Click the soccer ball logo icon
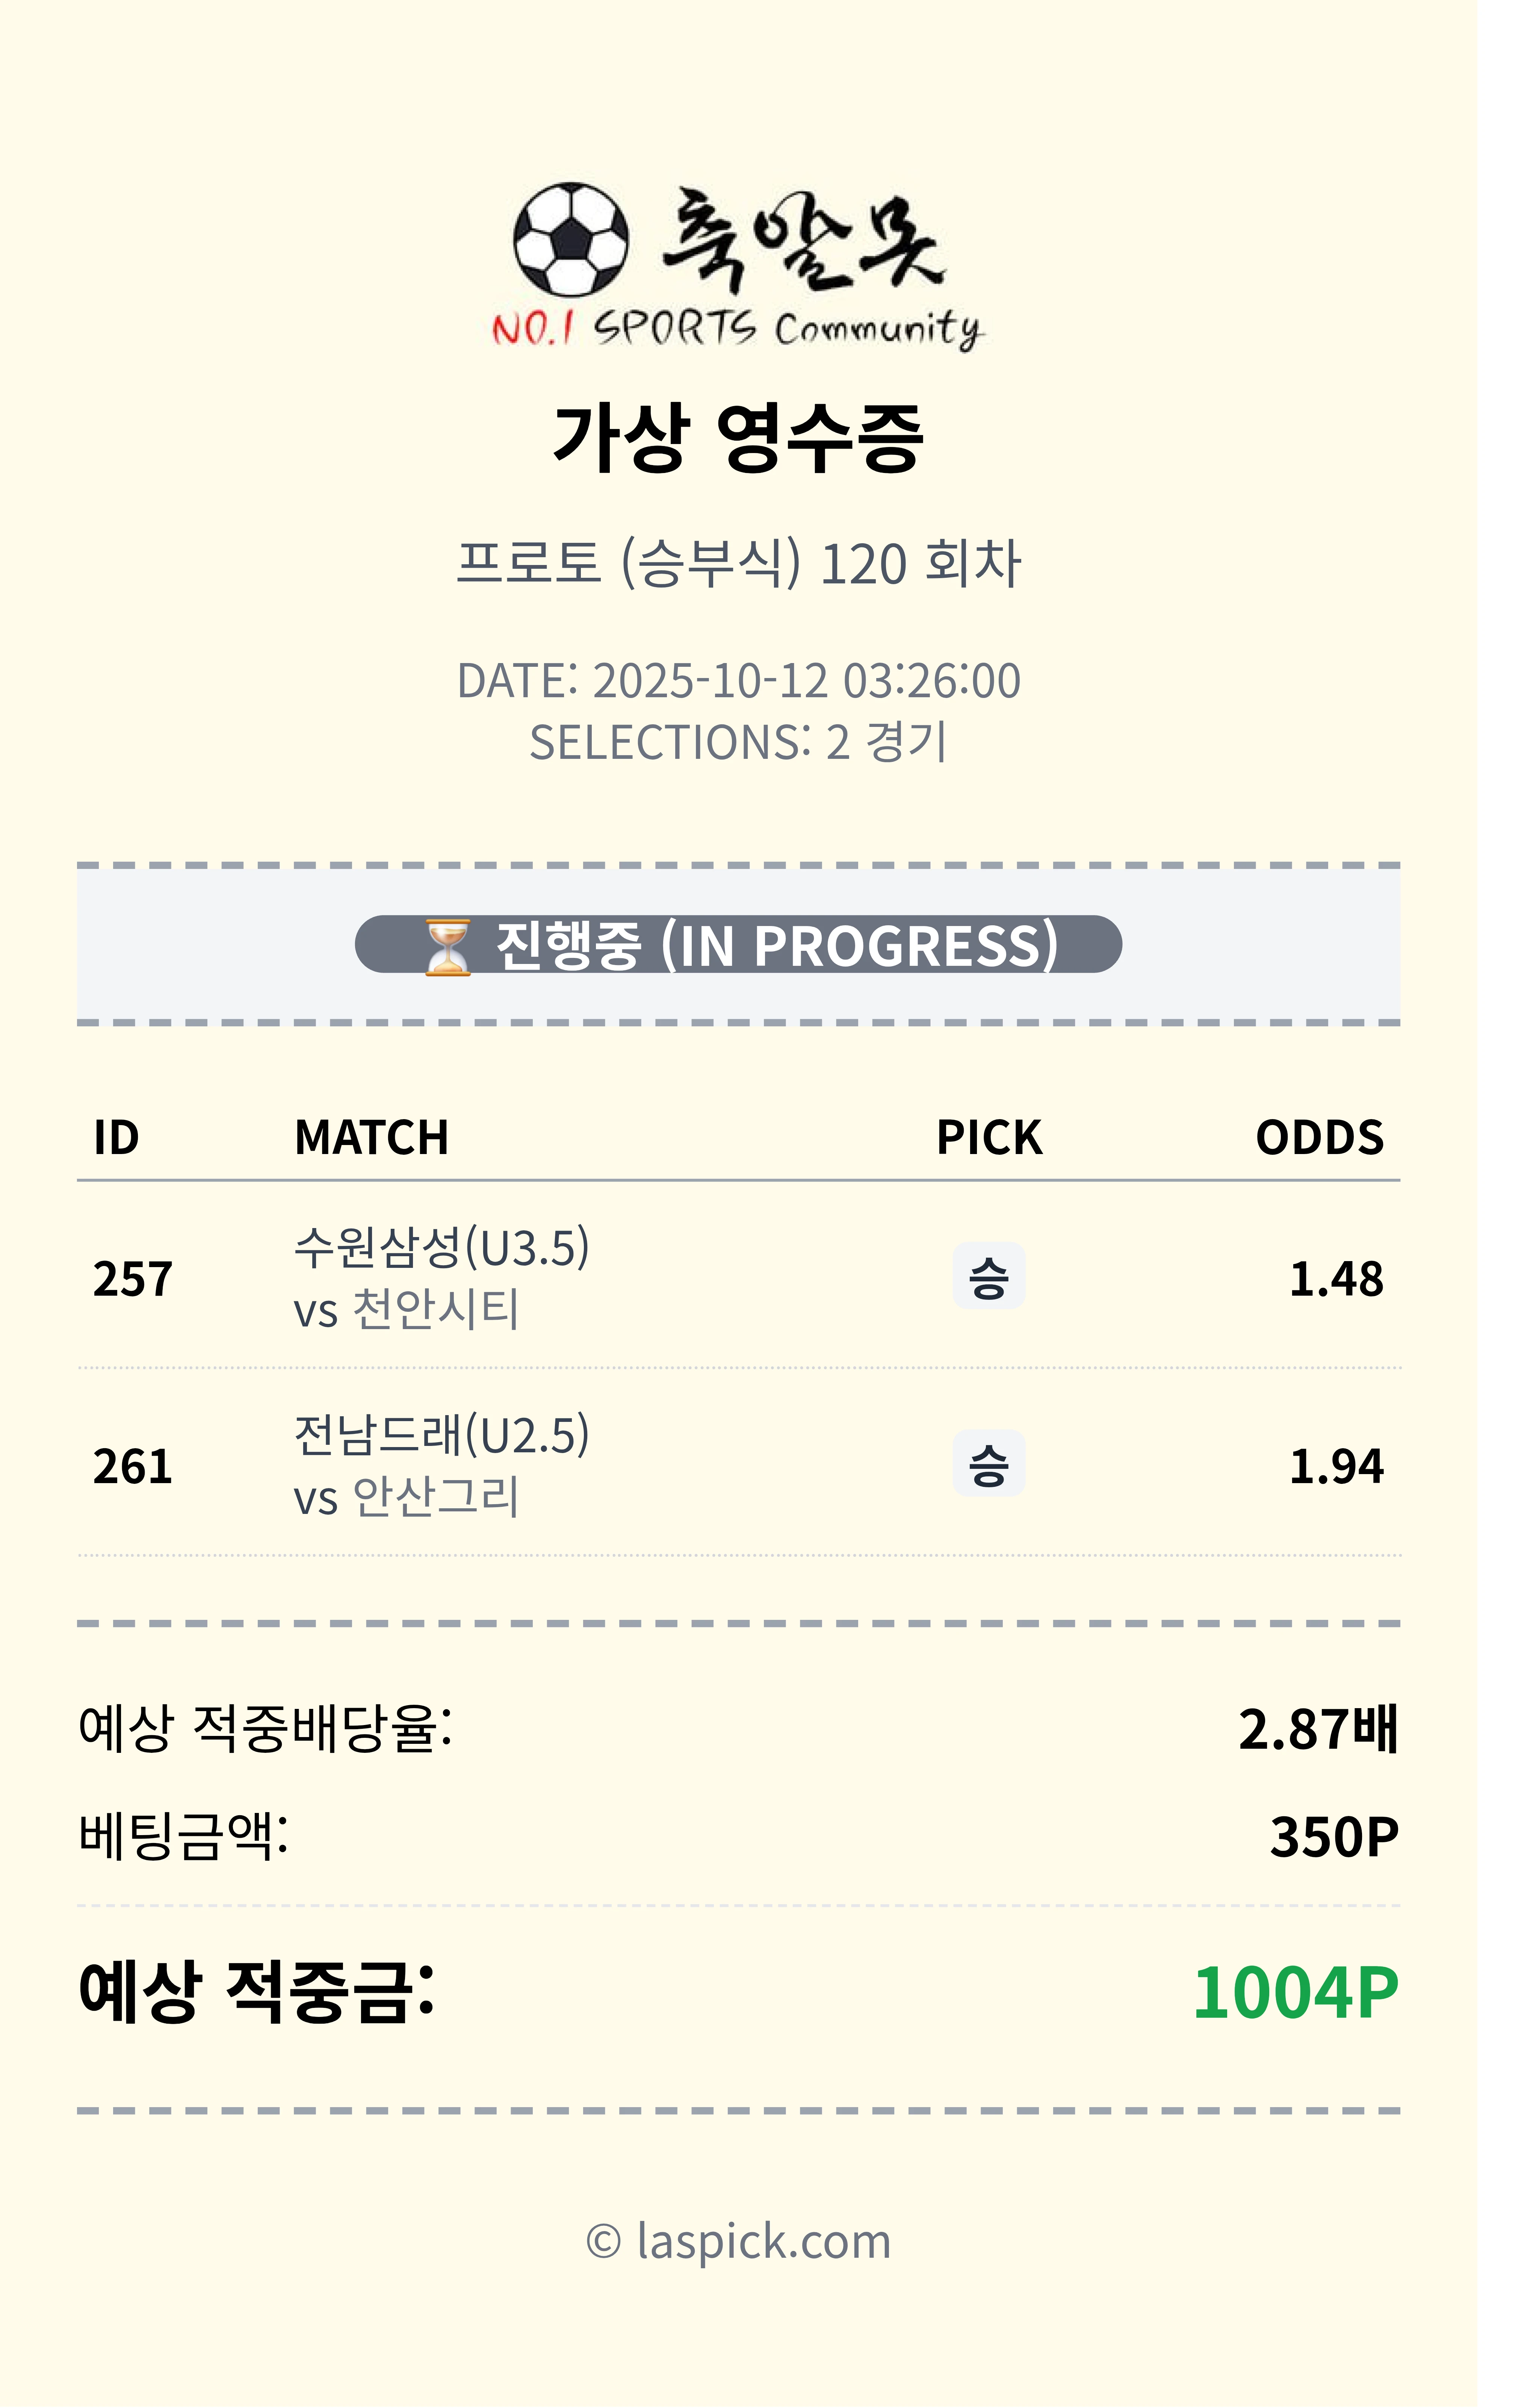1539x2408 pixels. [571, 240]
